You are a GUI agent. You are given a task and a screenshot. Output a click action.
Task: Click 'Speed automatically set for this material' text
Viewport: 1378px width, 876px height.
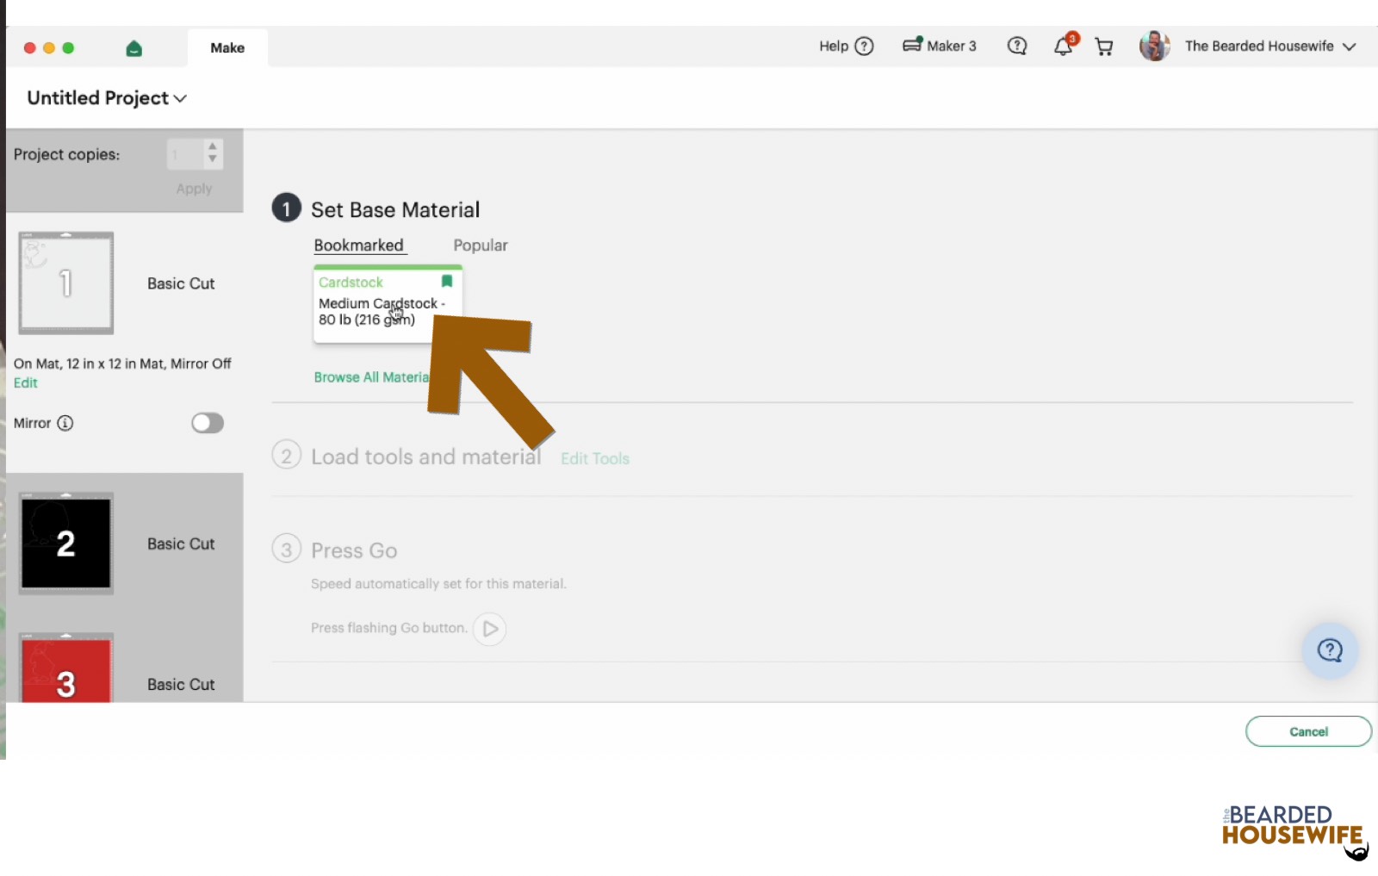point(438,584)
